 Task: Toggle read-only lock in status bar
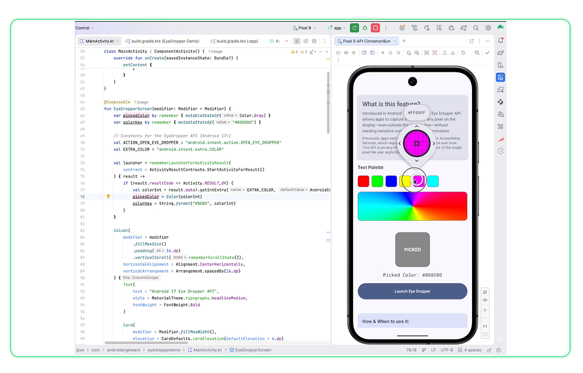pos(489,350)
